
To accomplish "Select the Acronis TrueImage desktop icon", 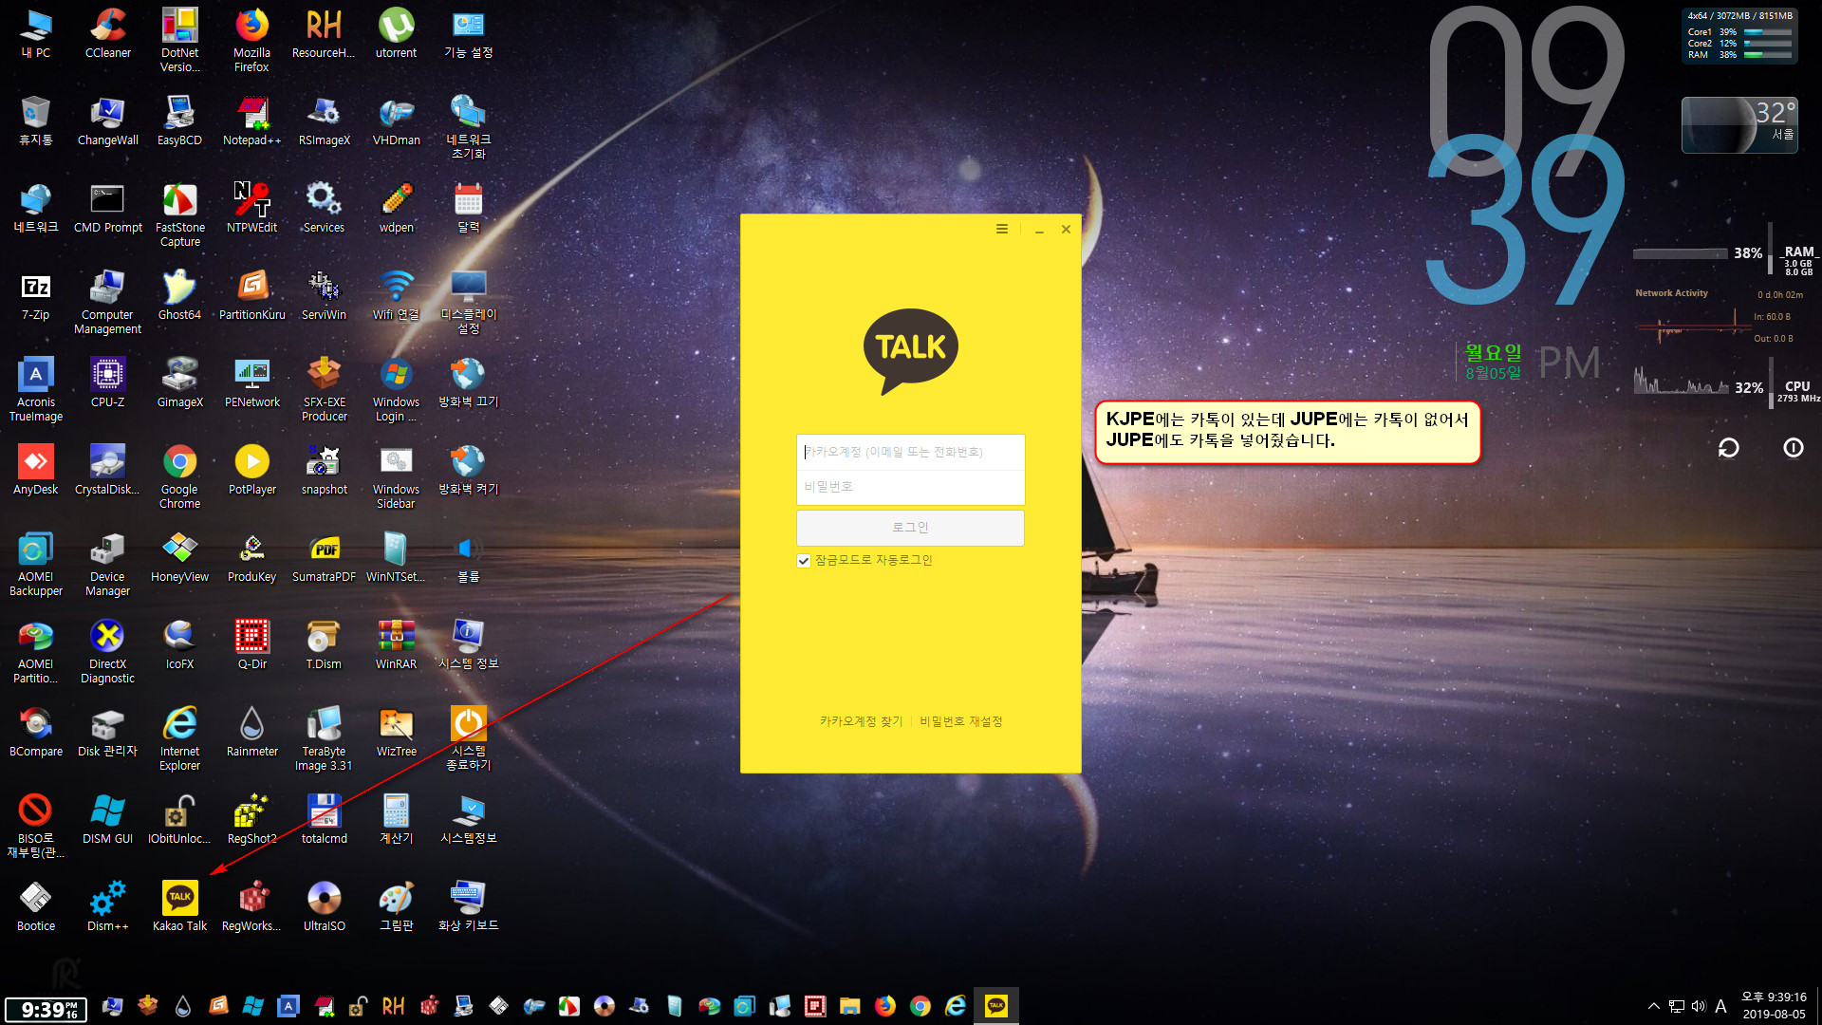I will coord(36,389).
